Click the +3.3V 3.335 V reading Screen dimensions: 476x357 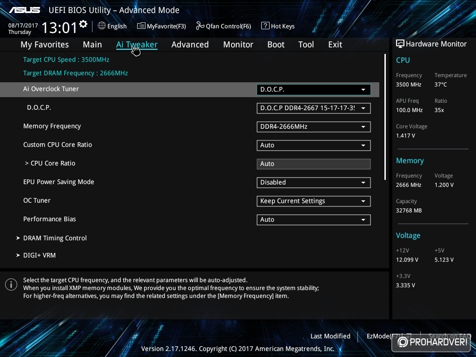pos(405,285)
